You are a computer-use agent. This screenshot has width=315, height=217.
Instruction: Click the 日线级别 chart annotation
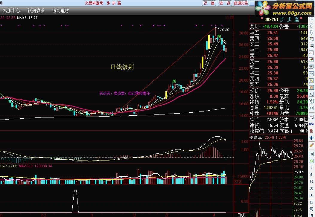[x=122, y=67]
